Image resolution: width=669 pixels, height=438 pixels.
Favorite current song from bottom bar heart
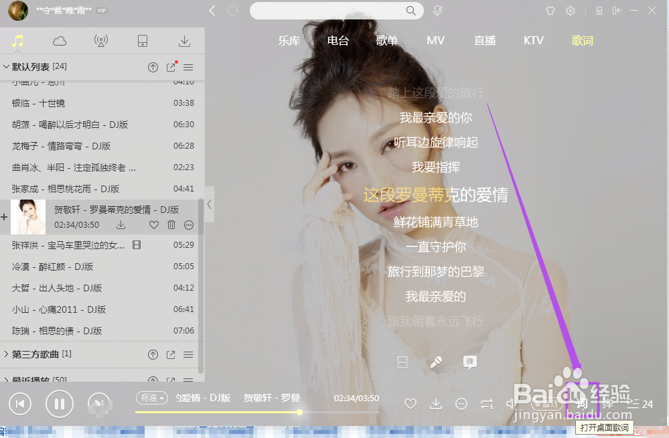(410, 404)
